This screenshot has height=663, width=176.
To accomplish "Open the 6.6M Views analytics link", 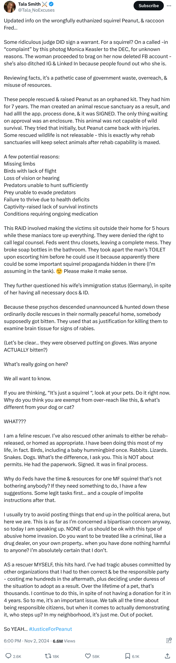I will (x=64, y=641).
